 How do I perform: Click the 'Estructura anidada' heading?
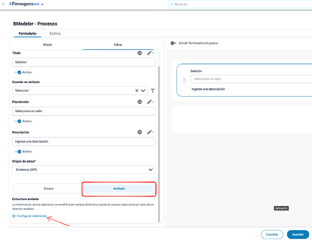pyautogui.click(x=26, y=199)
